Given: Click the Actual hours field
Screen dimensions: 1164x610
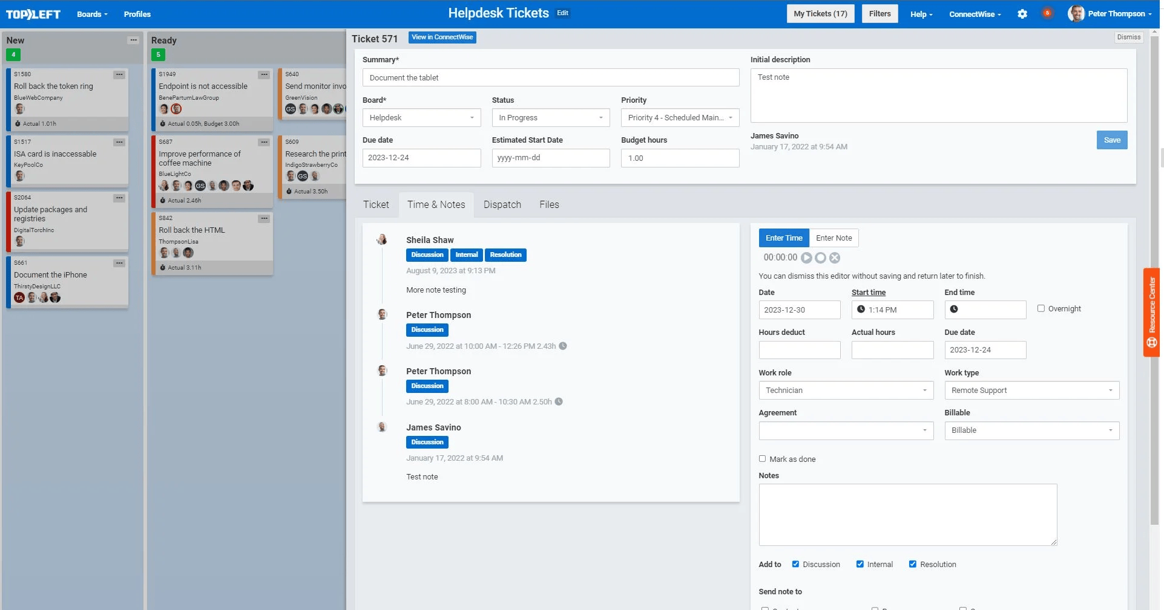Looking at the screenshot, I should coord(892,350).
